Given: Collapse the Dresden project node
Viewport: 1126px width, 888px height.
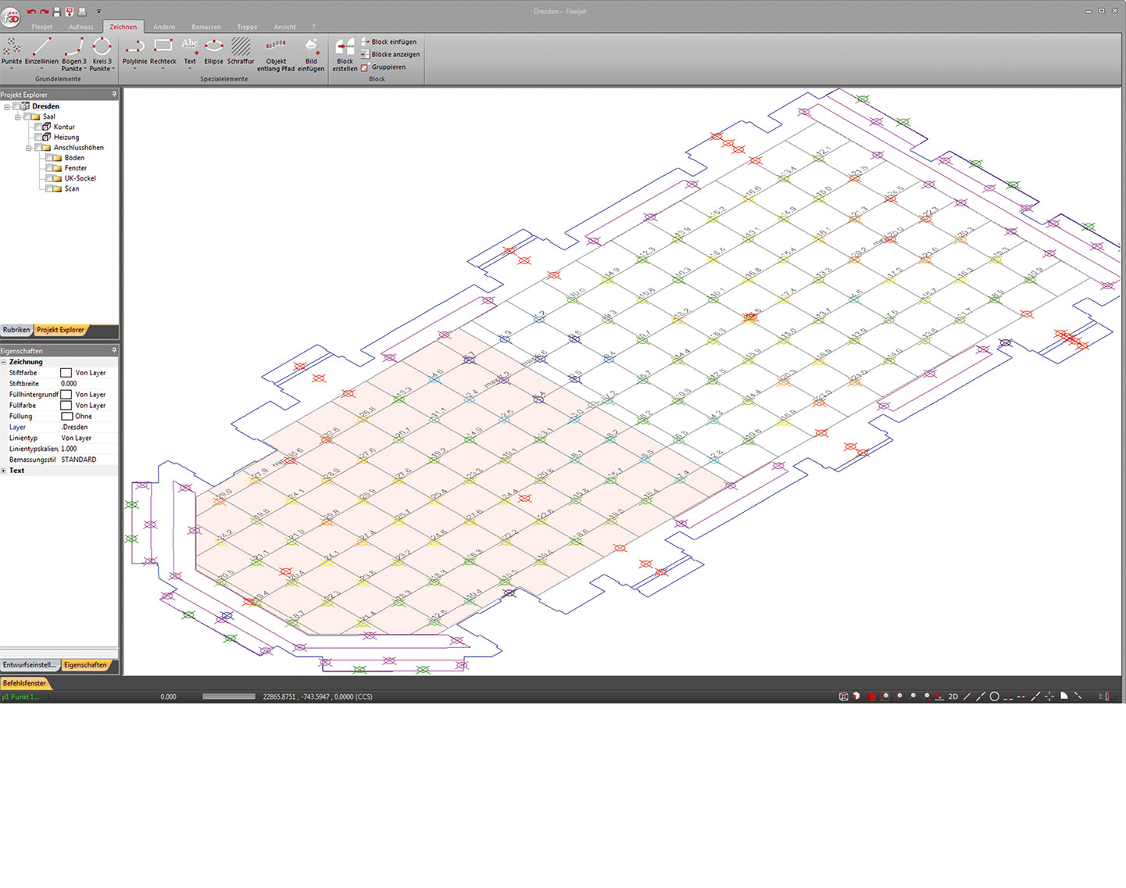Looking at the screenshot, I should (x=6, y=106).
